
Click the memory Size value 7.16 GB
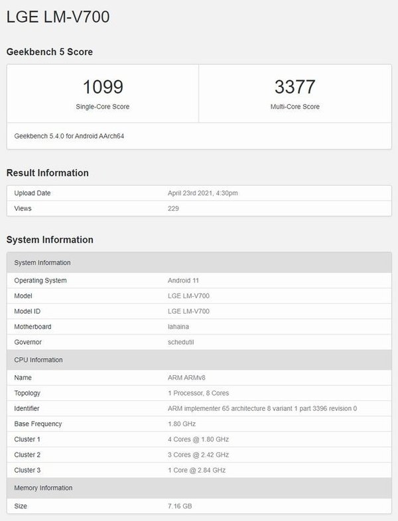(x=180, y=506)
